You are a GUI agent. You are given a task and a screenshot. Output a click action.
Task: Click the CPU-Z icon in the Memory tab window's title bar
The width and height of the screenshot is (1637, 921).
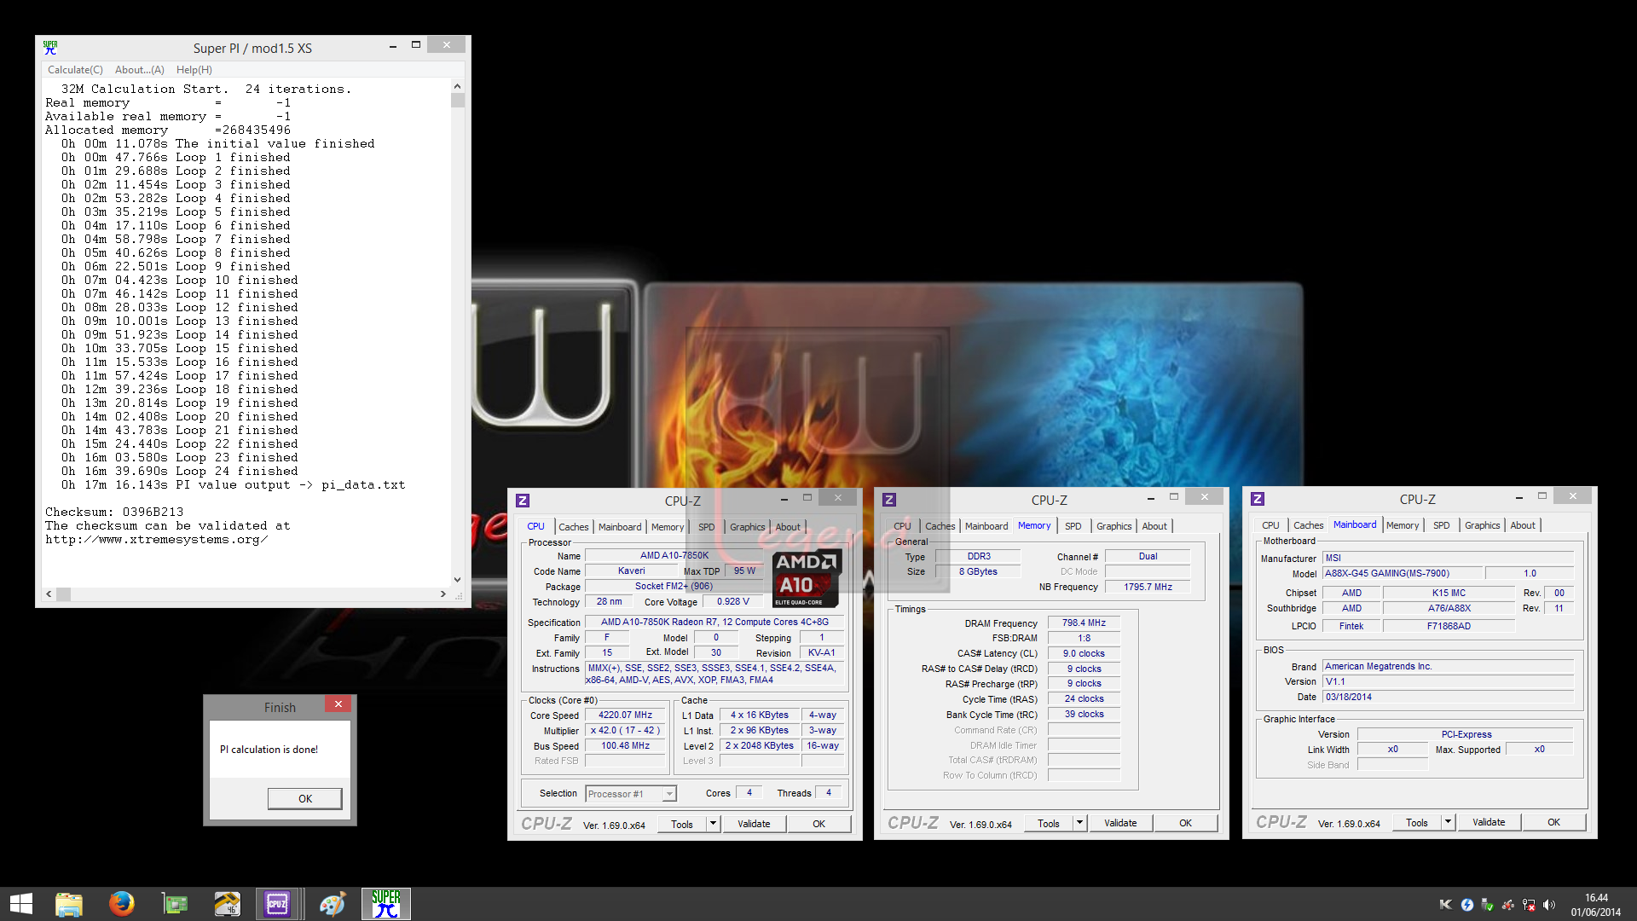pos(889,500)
